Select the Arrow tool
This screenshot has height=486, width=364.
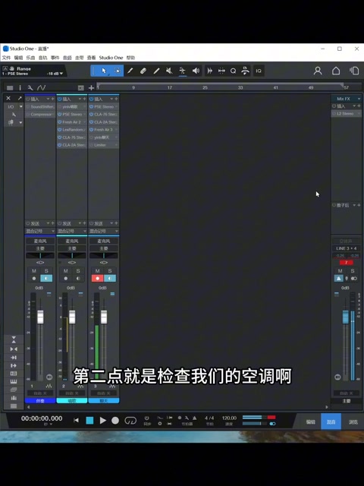point(104,71)
